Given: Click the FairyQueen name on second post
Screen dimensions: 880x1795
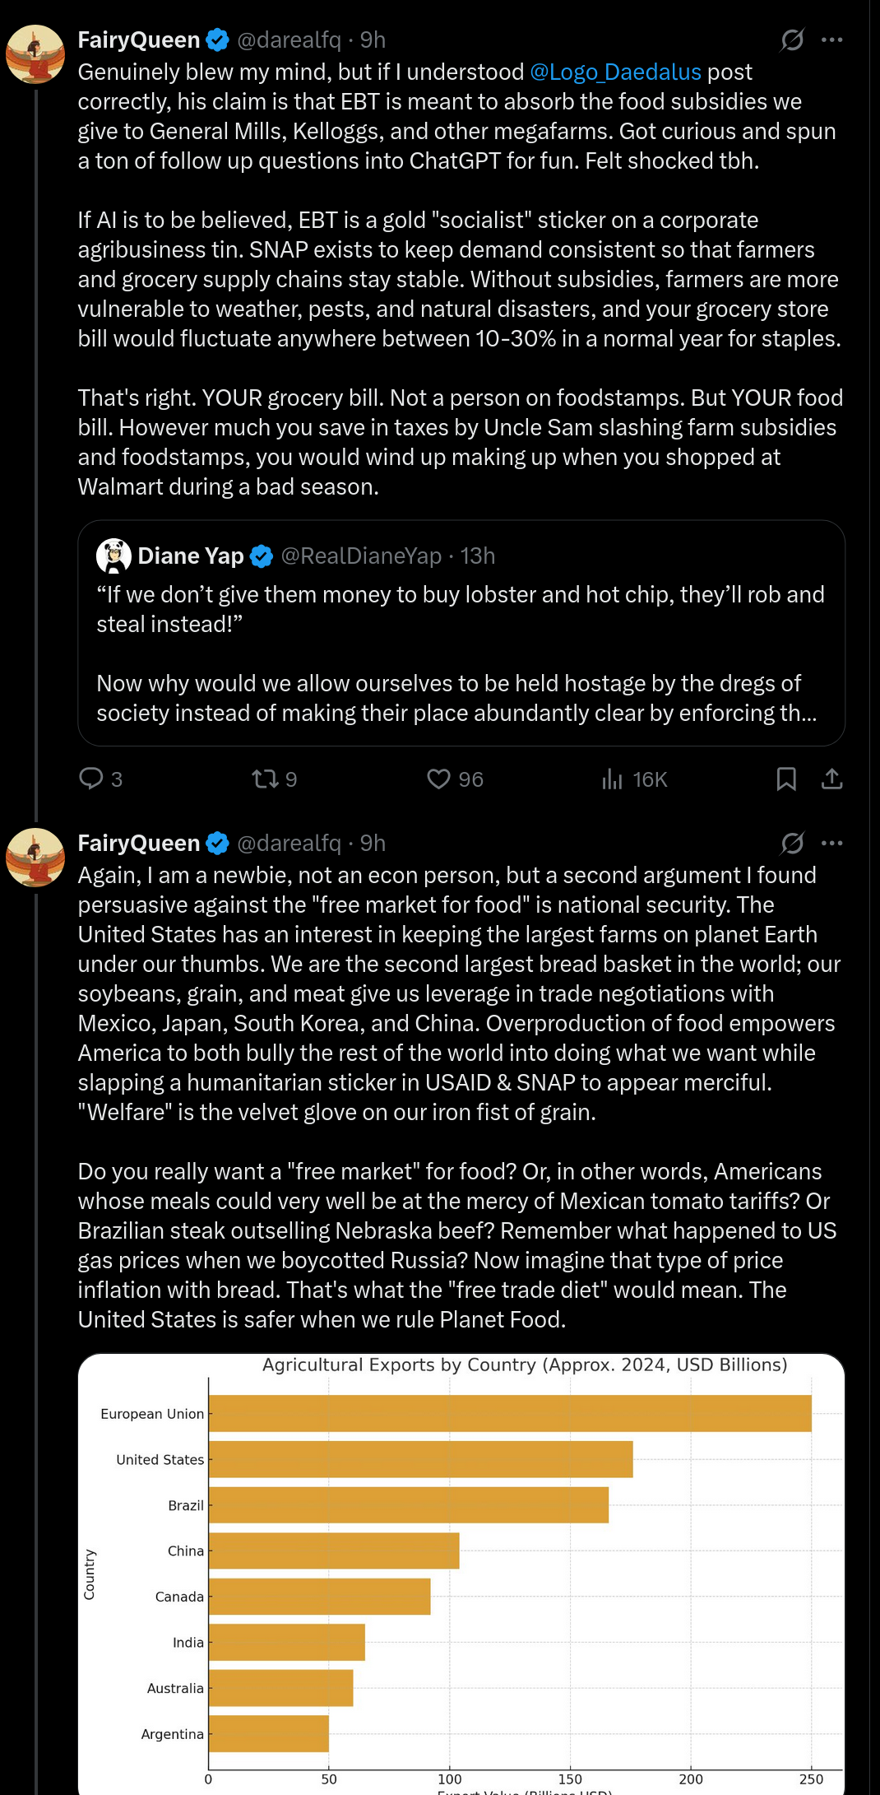Looking at the screenshot, I should [x=139, y=843].
